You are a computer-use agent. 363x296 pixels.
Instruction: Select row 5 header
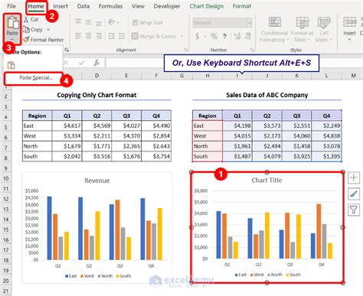6,127
